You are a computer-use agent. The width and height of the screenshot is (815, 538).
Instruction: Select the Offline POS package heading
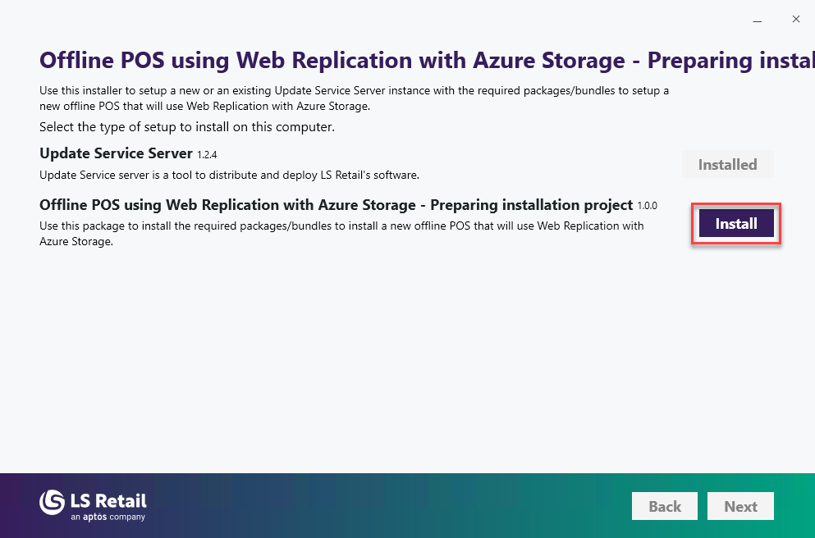[336, 204]
